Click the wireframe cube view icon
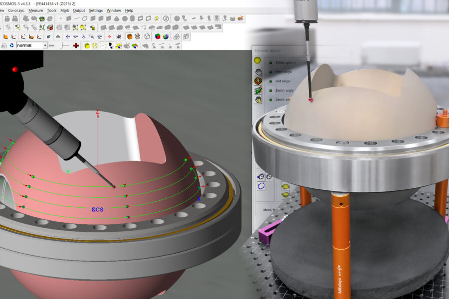 [147, 36]
